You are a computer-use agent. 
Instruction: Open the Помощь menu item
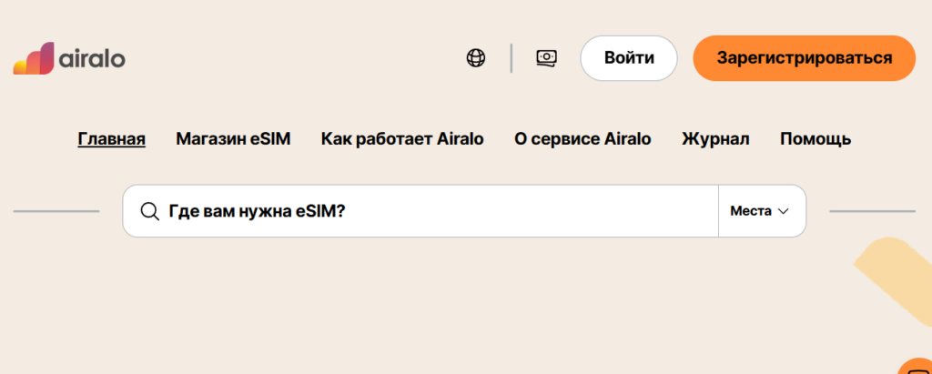coord(815,139)
